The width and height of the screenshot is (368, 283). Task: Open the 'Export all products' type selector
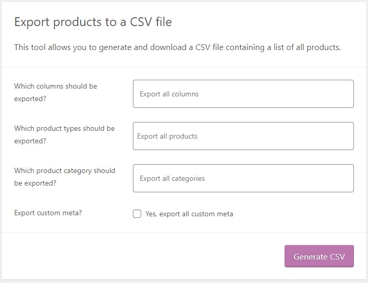[x=243, y=136]
